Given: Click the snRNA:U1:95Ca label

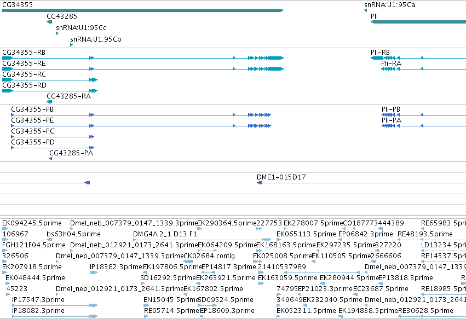Looking at the screenshot, I should point(390,5).
